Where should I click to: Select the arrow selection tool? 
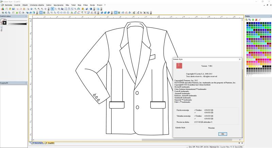coord(52,9)
